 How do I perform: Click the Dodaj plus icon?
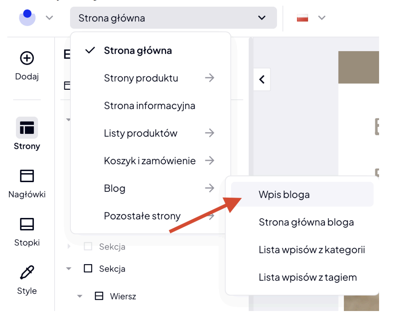[x=27, y=58]
